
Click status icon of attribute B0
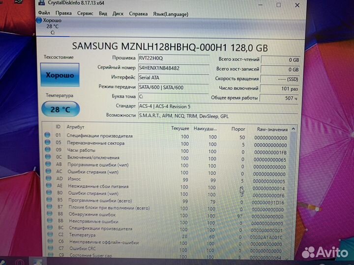pos(49,192)
